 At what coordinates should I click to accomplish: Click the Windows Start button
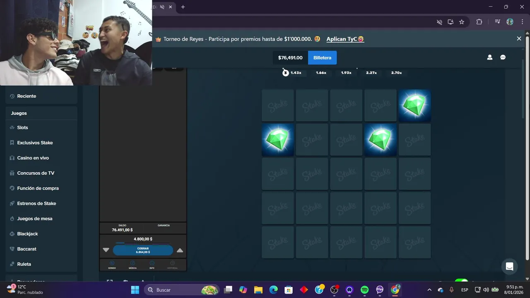tap(135, 290)
